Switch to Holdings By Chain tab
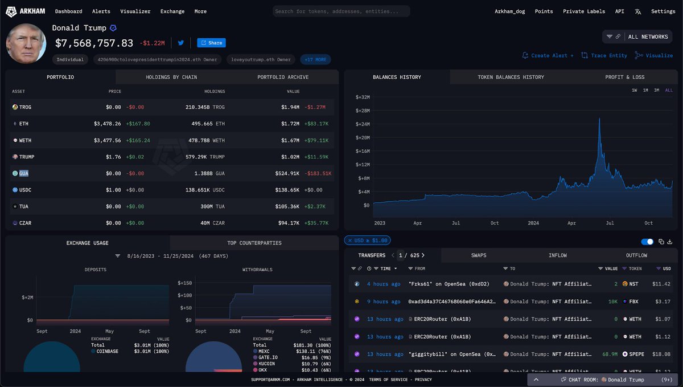The image size is (683, 387). coord(171,77)
